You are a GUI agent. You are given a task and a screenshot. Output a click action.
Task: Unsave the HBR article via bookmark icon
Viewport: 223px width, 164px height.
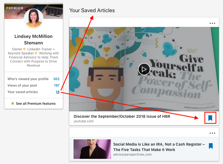(210, 118)
